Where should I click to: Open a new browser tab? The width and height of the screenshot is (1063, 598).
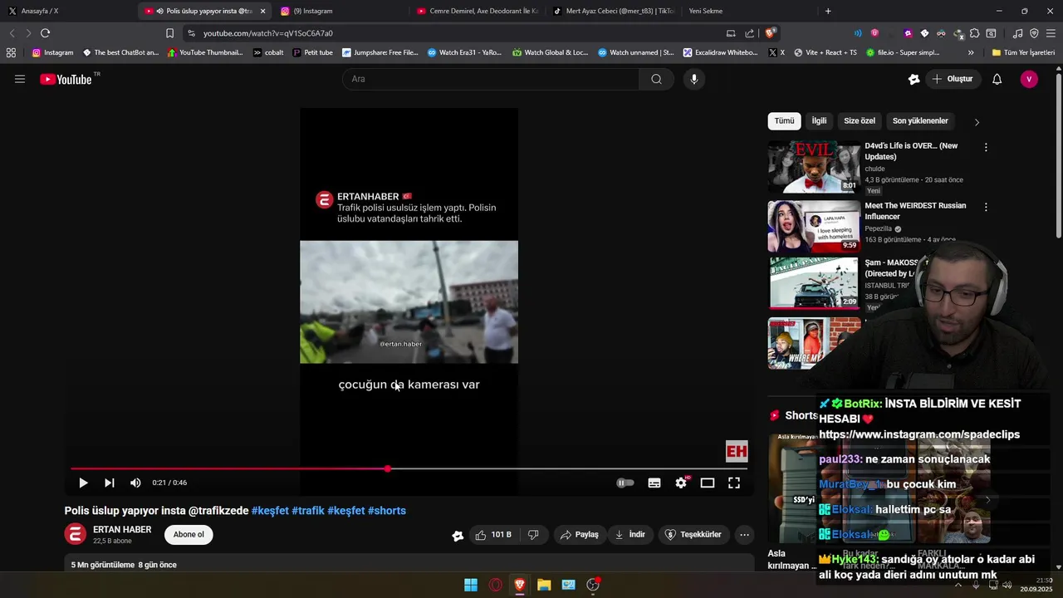pyautogui.click(x=828, y=11)
